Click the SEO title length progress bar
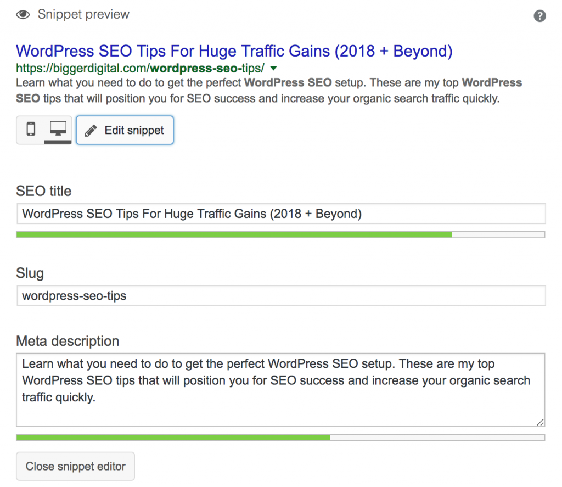The height and width of the screenshot is (487, 562). pyautogui.click(x=280, y=235)
